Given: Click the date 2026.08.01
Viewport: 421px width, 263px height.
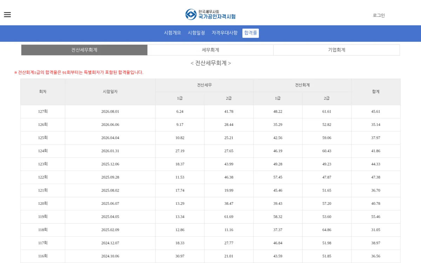Looking at the screenshot, I should [x=110, y=112].
